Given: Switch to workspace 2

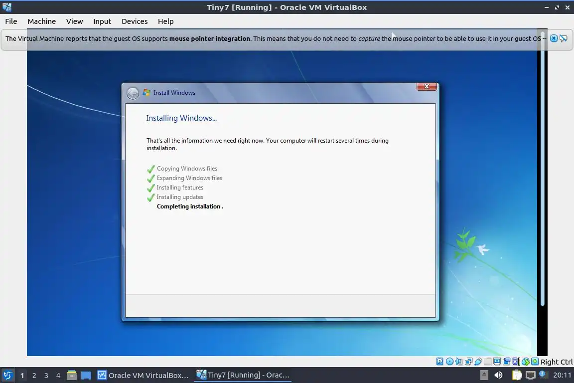Looking at the screenshot, I should coord(34,376).
